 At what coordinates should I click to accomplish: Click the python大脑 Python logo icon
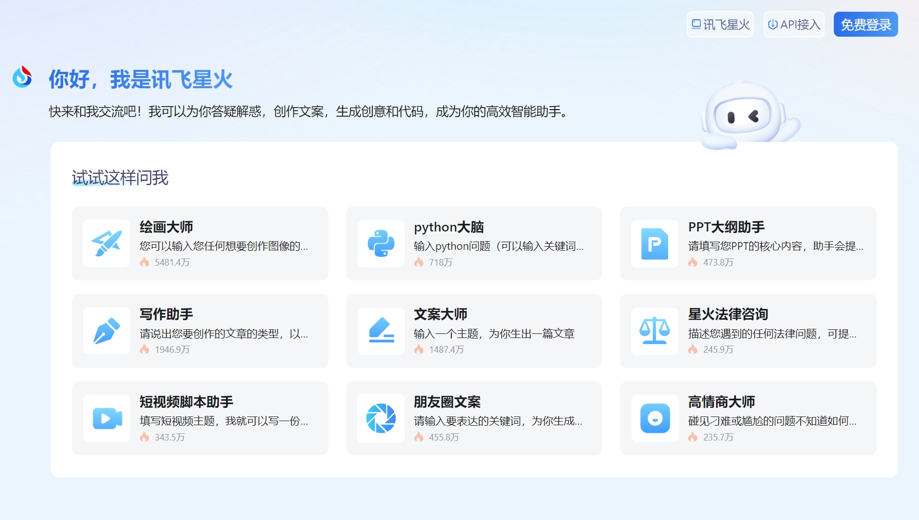381,243
